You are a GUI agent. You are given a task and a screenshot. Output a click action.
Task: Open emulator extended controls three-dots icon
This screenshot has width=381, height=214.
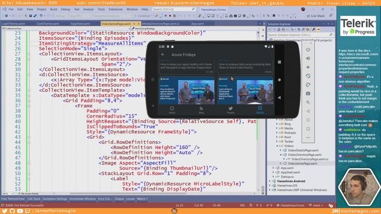coord(308,137)
